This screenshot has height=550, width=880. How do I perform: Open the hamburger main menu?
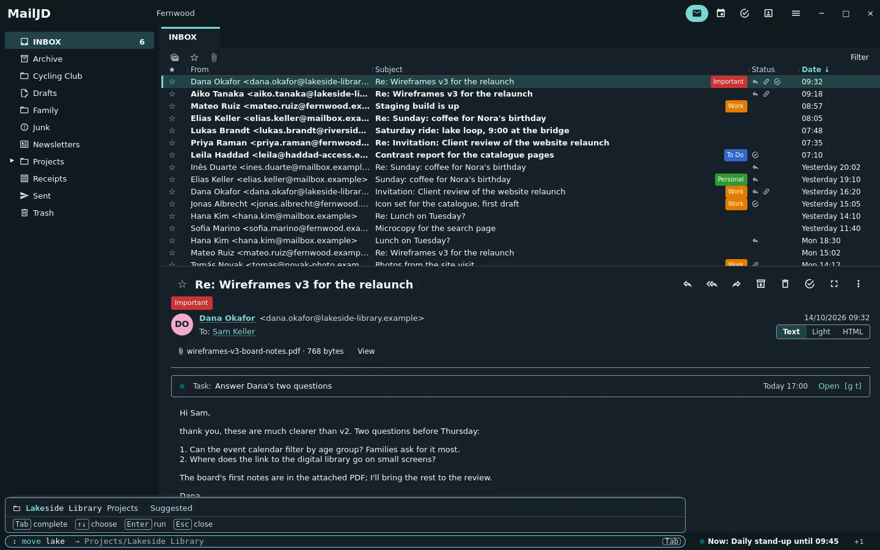[796, 13]
